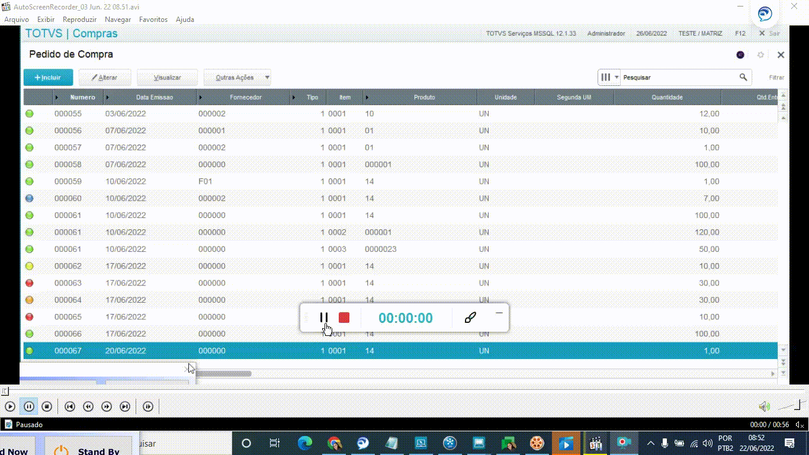Screen dimensions: 809x455
Task: Click the red status icon of order 000063
Action: tap(30, 283)
